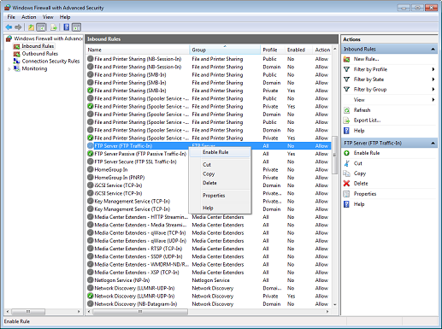Click the blue Help toolbar icon
The height and width of the screenshot is (329, 442).
67,27
